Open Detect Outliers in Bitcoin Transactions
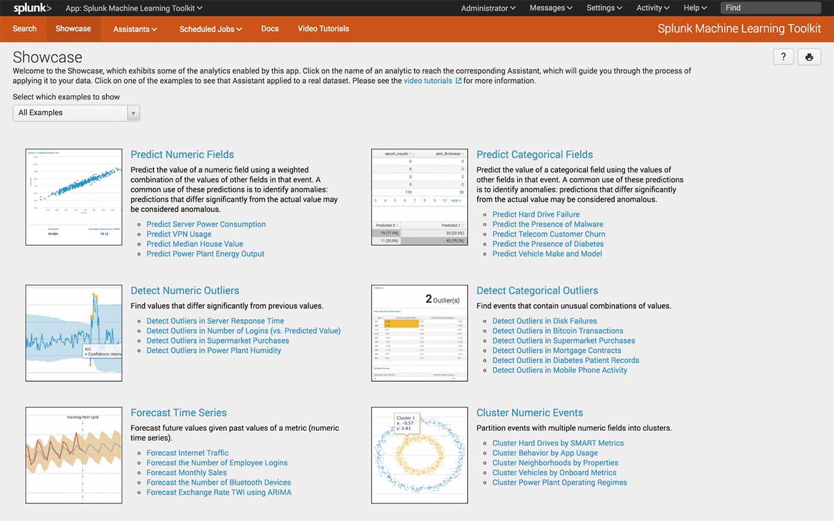The image size is (834, 521). click(x=558, y=331)
